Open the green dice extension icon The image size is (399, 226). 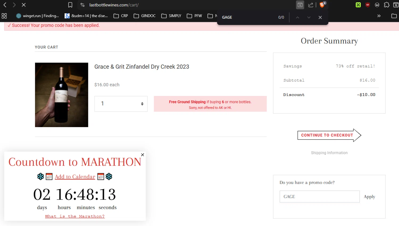358,5
